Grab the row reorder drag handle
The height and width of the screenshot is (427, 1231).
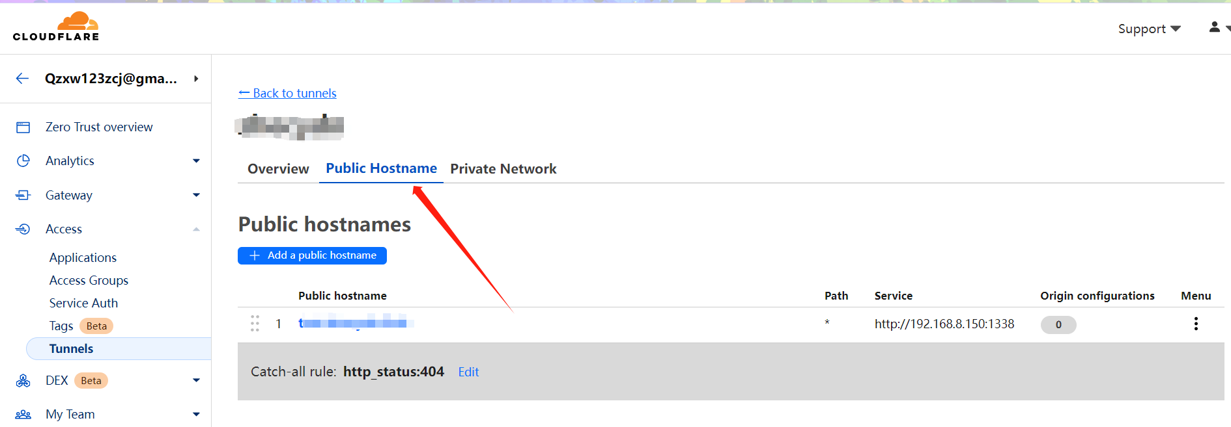pyautogui.click(x=255, y=324)
